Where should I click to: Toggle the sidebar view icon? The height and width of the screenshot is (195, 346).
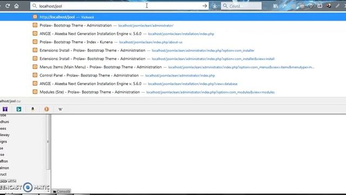320,6
